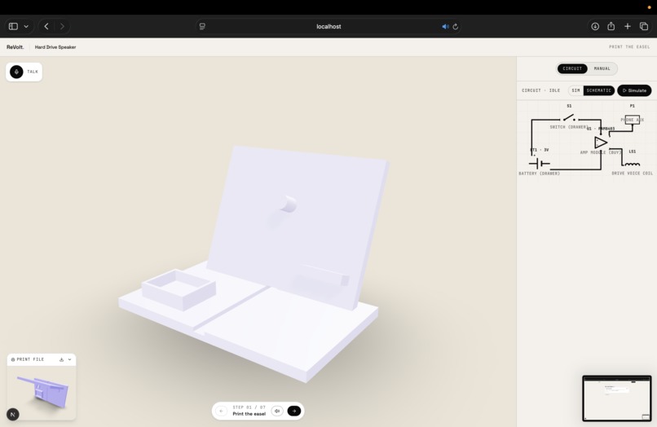Download the print file
The height and width of the screenshot is (427, 657).
point(62,359)
